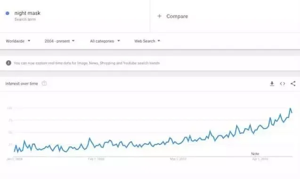
Task: Click the Compare button
Action: pyautogui.click(x=172, y=16)
